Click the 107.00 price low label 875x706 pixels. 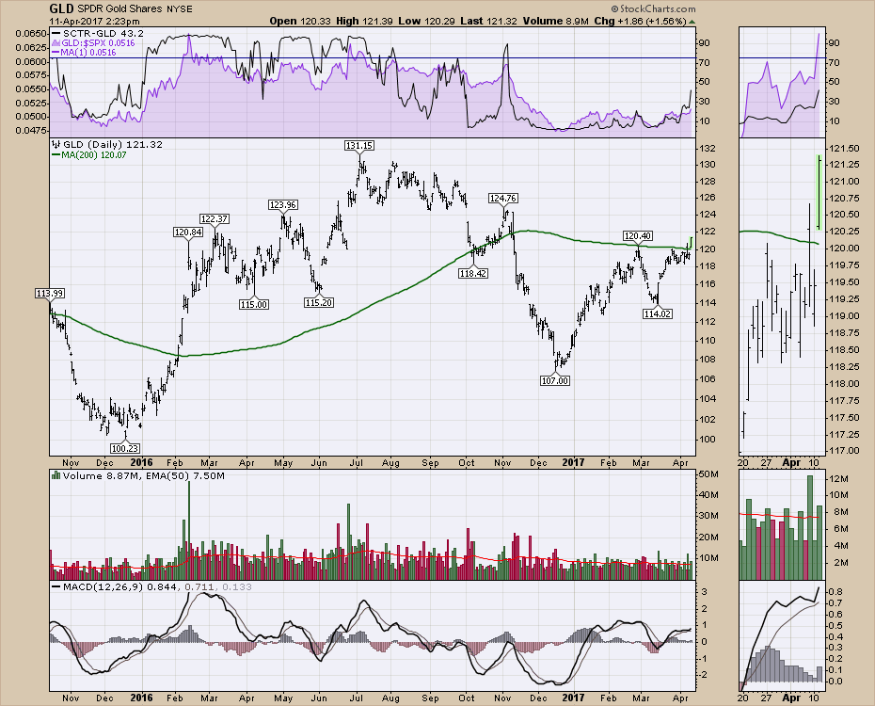[555, 380]
